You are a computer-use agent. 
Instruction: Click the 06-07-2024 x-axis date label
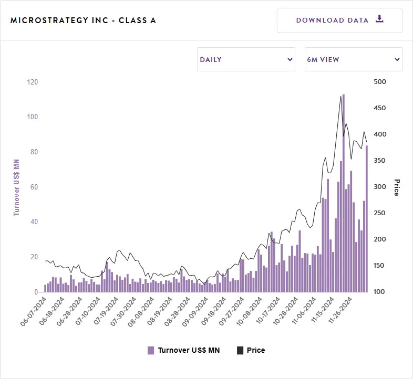click(x=34, y=311)
